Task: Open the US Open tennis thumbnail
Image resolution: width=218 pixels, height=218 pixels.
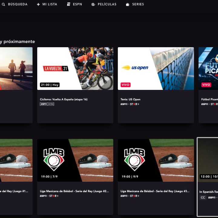Action: 156,68
